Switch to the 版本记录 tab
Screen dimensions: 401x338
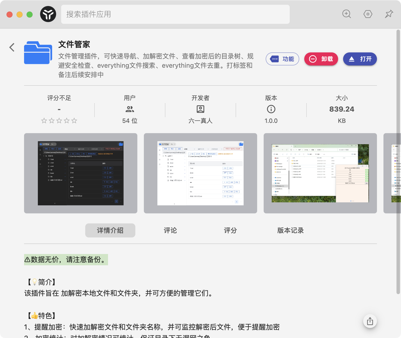click(291, 230)
